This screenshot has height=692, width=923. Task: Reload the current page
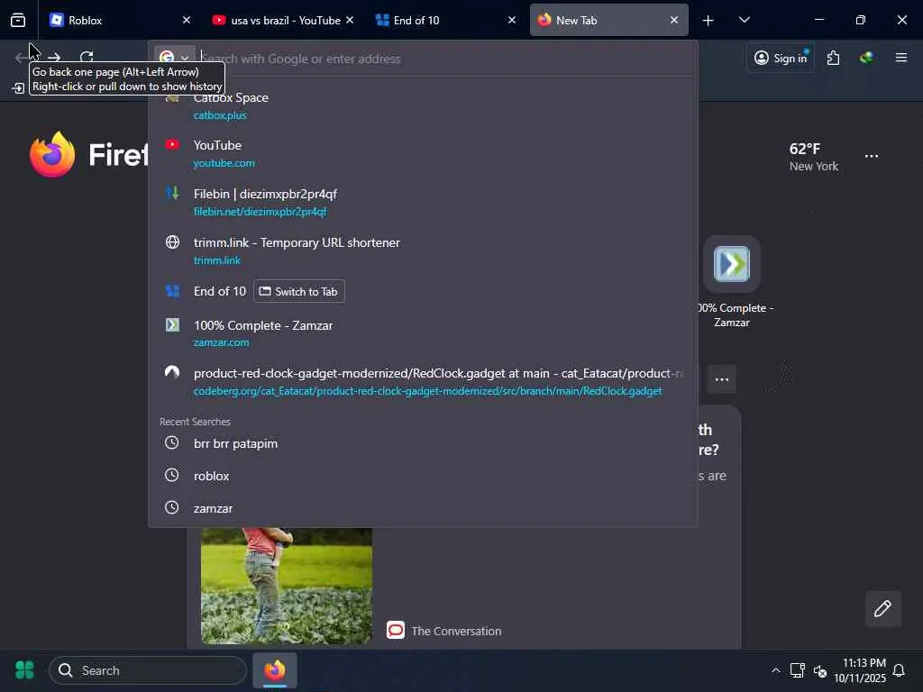pyautogui.click(x=87, y=57)
